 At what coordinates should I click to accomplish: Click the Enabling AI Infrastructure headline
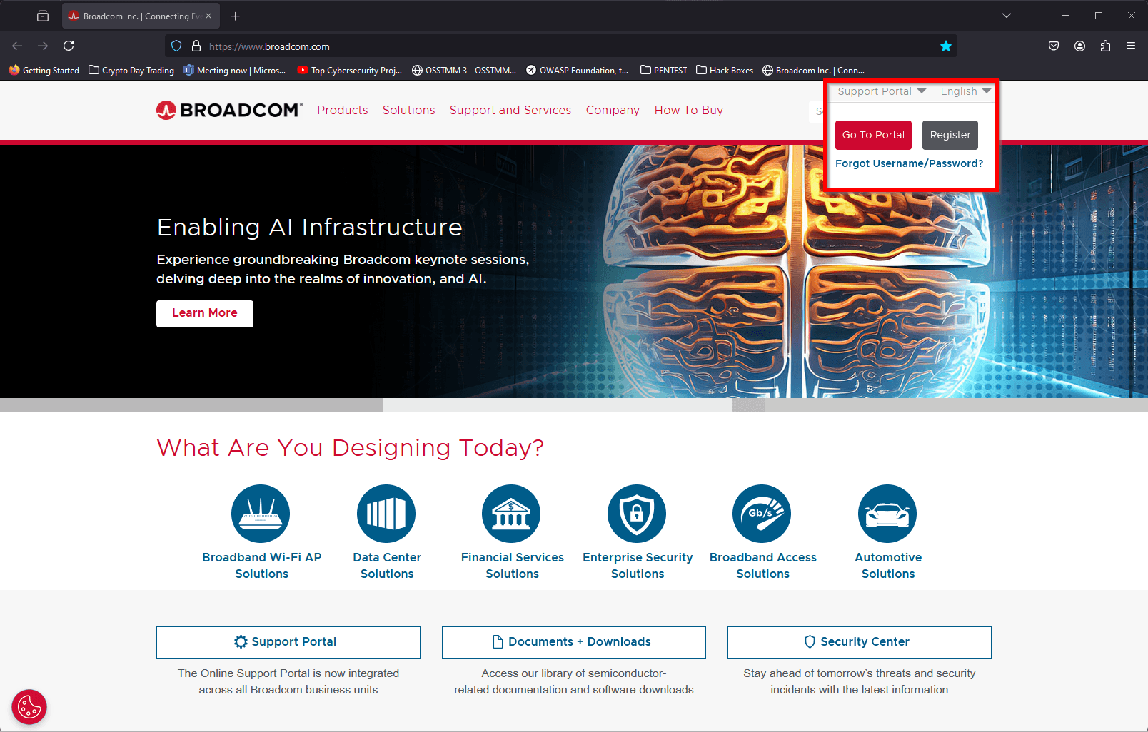[x=310, y=227]
